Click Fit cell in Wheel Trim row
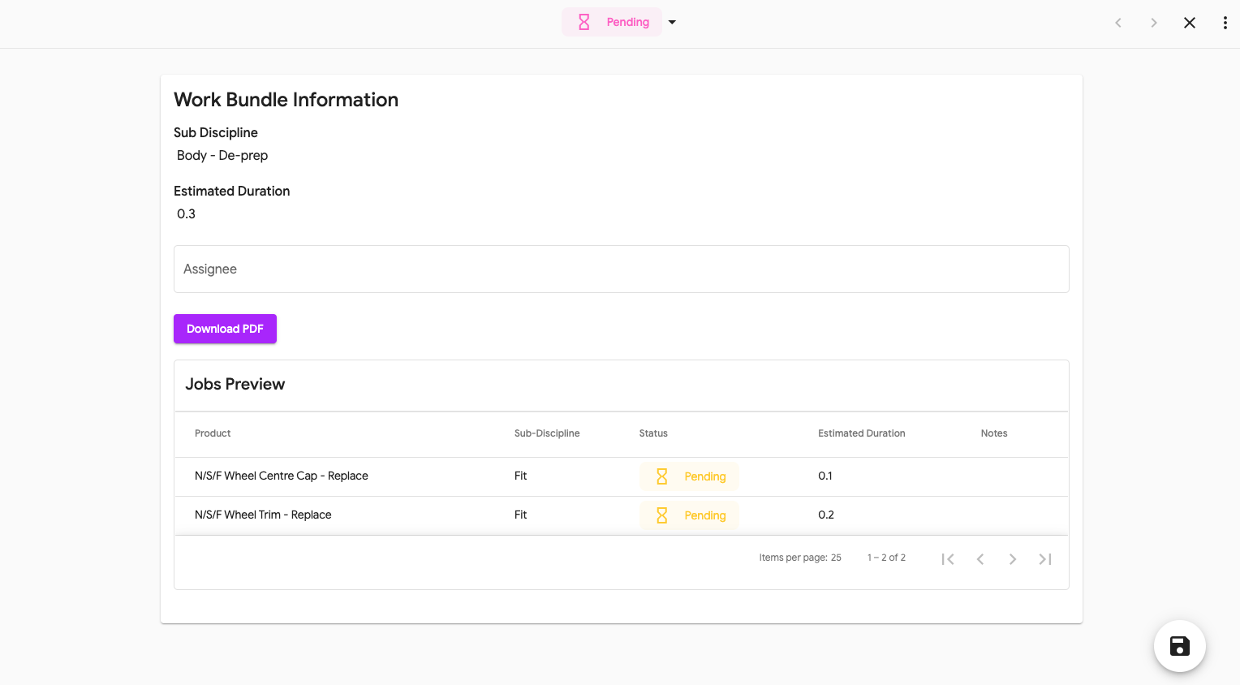Viewport: 1240px width, 685px height. (521, 515)
